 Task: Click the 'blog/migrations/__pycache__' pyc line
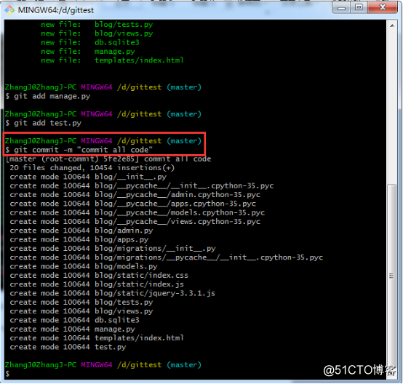tap(167, 257)
